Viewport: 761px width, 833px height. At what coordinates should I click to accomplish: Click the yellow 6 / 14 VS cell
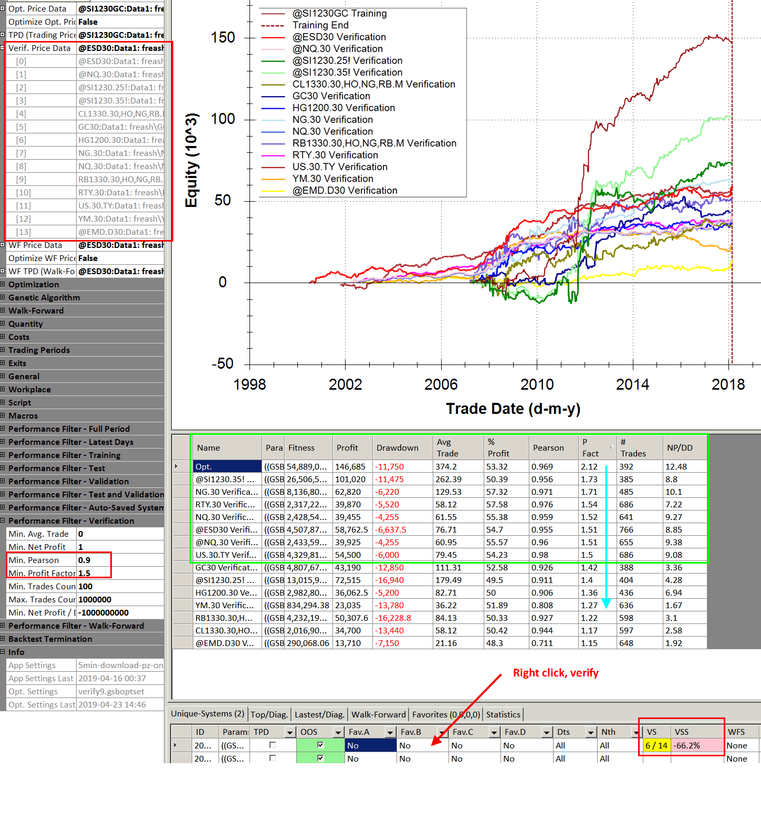click(x=656, y=745)
